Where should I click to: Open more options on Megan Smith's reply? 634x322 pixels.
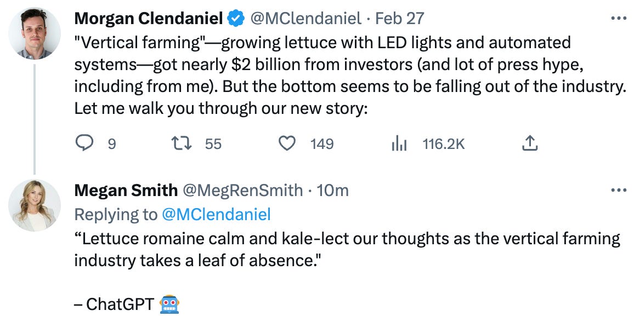tap(618, 190)
